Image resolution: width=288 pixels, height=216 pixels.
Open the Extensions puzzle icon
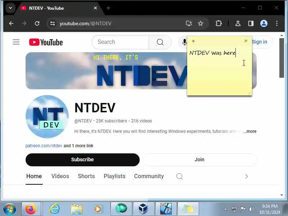219,23
